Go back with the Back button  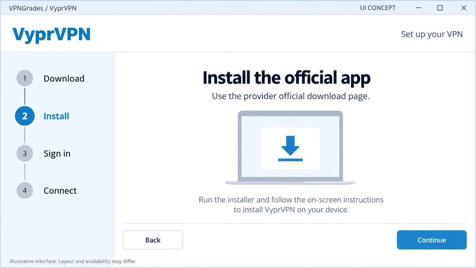pos(153,240)
